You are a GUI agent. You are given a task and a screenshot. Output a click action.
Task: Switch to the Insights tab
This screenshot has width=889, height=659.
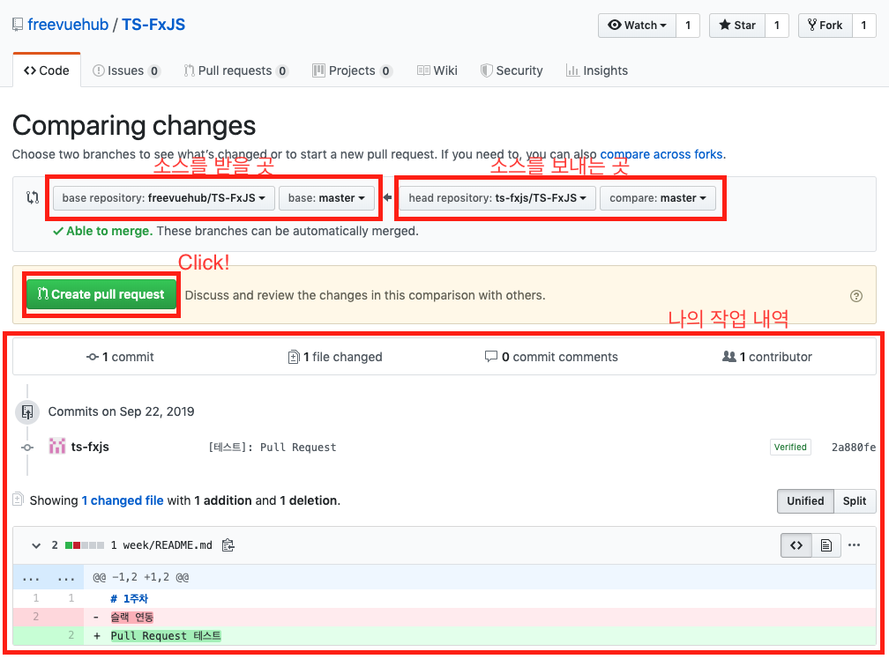pyautogui.click(x=597, y=70)
